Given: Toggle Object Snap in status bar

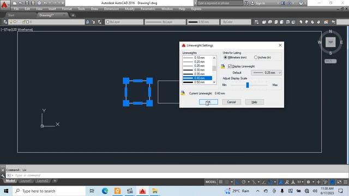Looking at the screenshot, I should pyautogui.click(x=270, y=182).
